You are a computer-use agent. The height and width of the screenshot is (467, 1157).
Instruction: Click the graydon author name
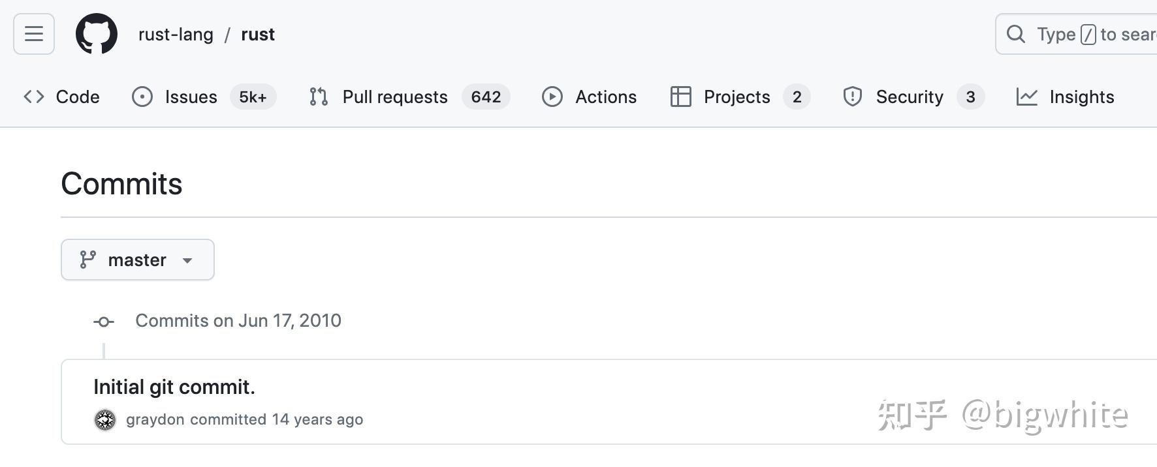pos(155,419)
